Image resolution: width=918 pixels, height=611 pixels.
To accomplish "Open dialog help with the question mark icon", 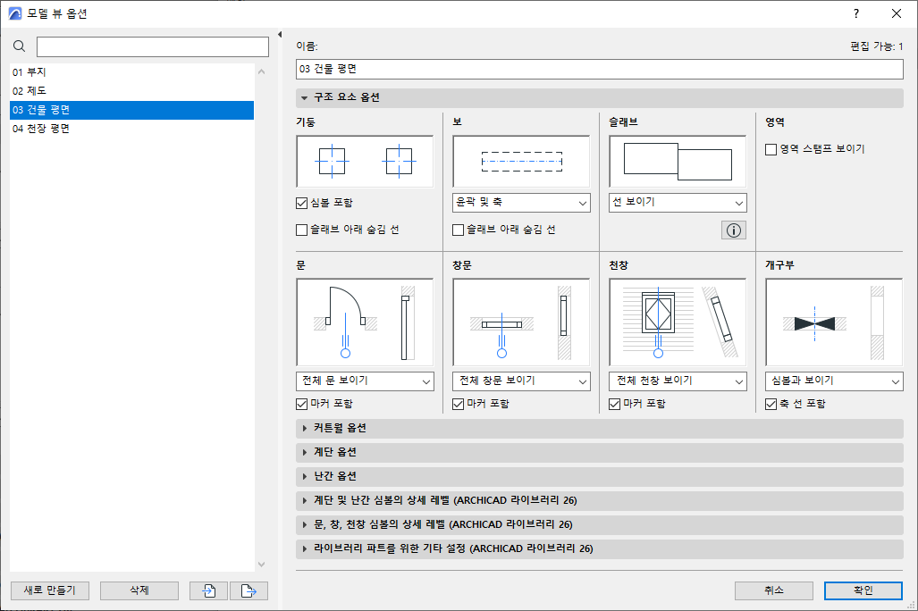I will pyautogui.click(x=855, y=13).
